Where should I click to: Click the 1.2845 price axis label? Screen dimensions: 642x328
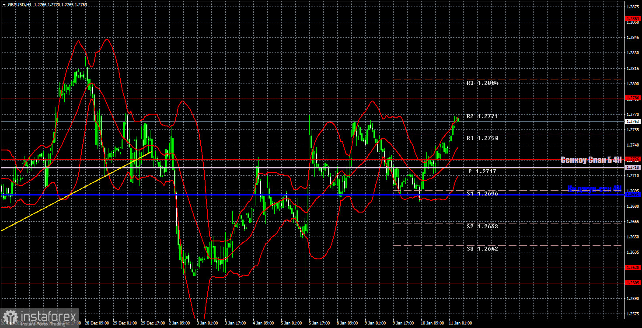(x=633, y=38)
